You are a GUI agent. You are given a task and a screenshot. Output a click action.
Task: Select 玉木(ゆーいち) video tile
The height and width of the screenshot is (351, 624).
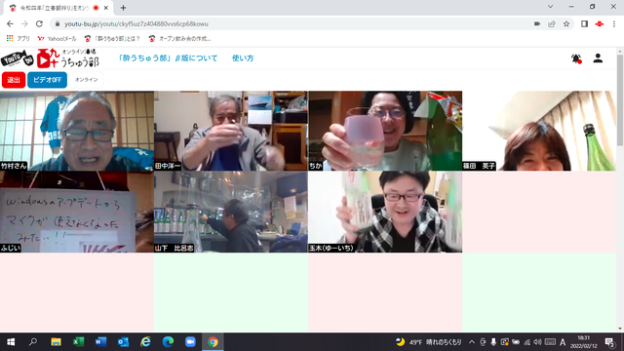tap(385, 213)
